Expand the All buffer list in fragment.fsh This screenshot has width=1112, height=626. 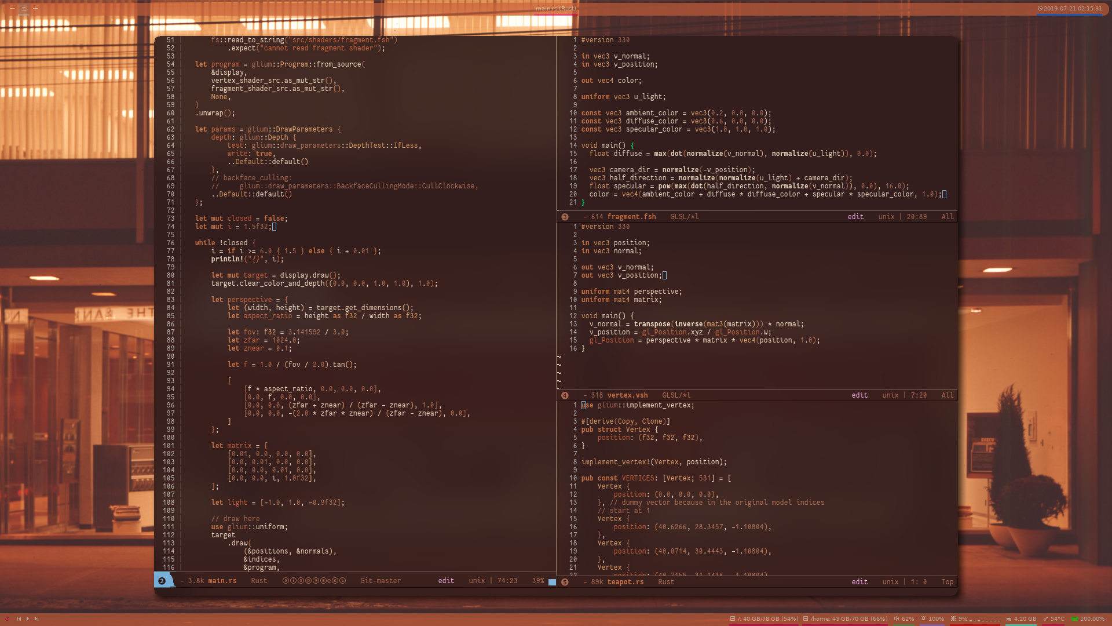coord(947,216)
